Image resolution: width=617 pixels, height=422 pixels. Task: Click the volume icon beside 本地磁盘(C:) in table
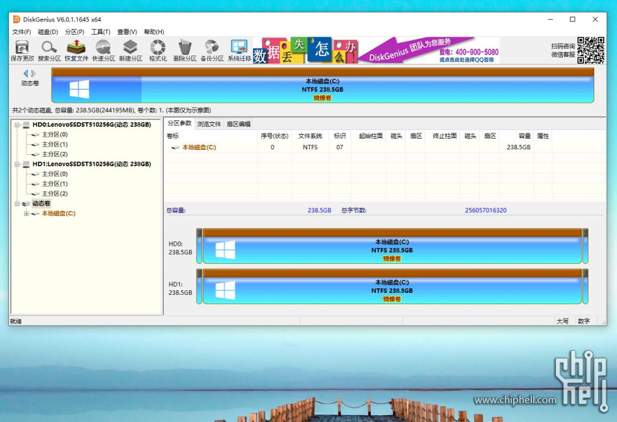176,147
